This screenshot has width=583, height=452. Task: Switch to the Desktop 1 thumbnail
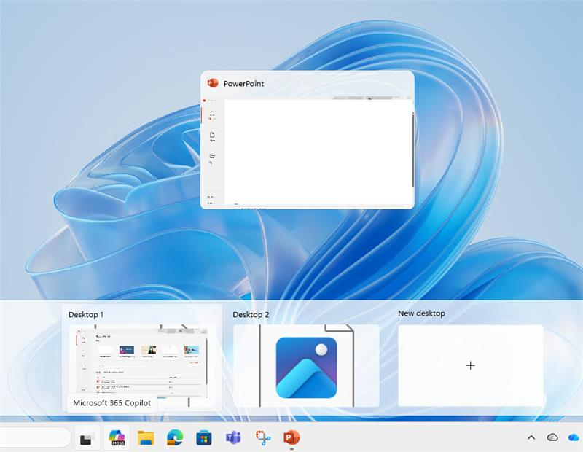coord(142,365)
